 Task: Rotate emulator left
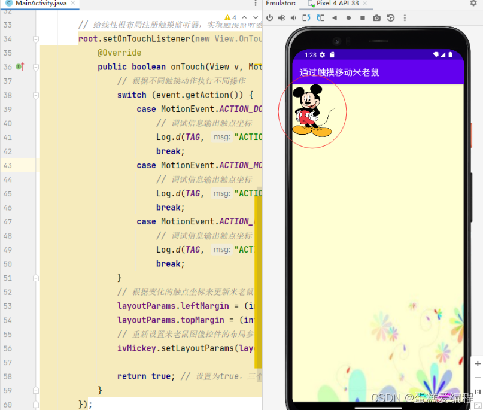[x=306, y=18]
